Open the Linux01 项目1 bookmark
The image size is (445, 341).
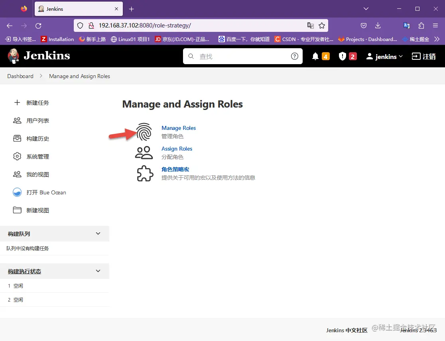pos(130,39)
